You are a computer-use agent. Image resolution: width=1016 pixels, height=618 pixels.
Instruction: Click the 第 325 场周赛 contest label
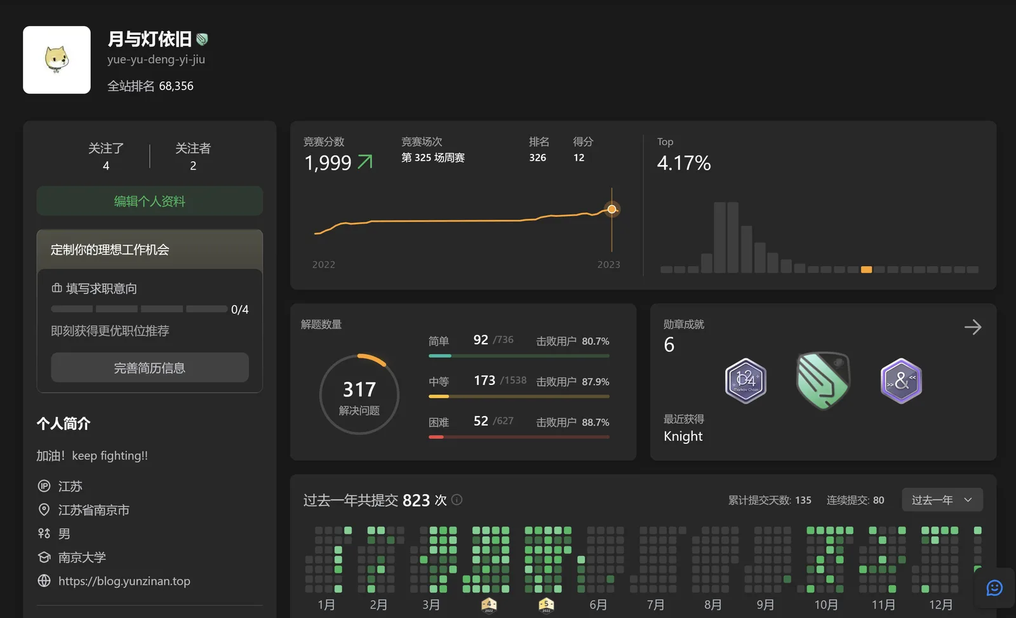point(433,158)
